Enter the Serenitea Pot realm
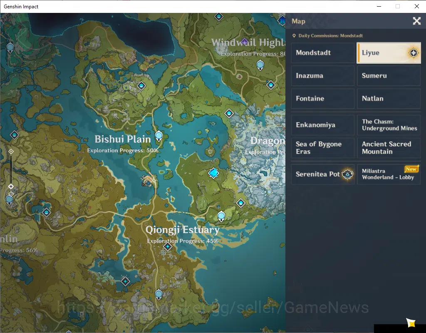The width and height of the screenshot is (426, 333). click(x=323, y=174)
